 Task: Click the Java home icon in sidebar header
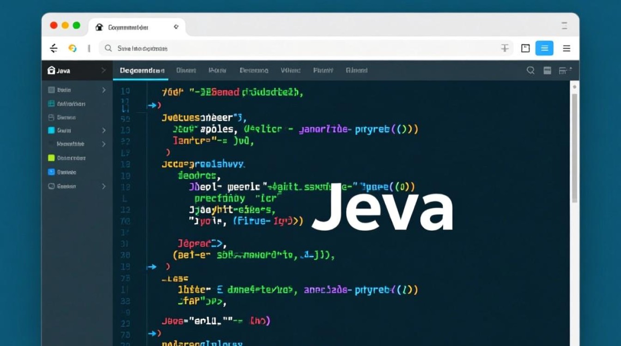(x=51, y=71)
